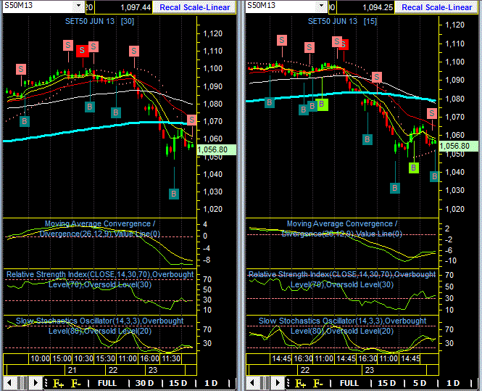Click Slow Stochastics Oscillator title, right chart
This screenshot has height=391, width=482.
(x=342, y=326)
